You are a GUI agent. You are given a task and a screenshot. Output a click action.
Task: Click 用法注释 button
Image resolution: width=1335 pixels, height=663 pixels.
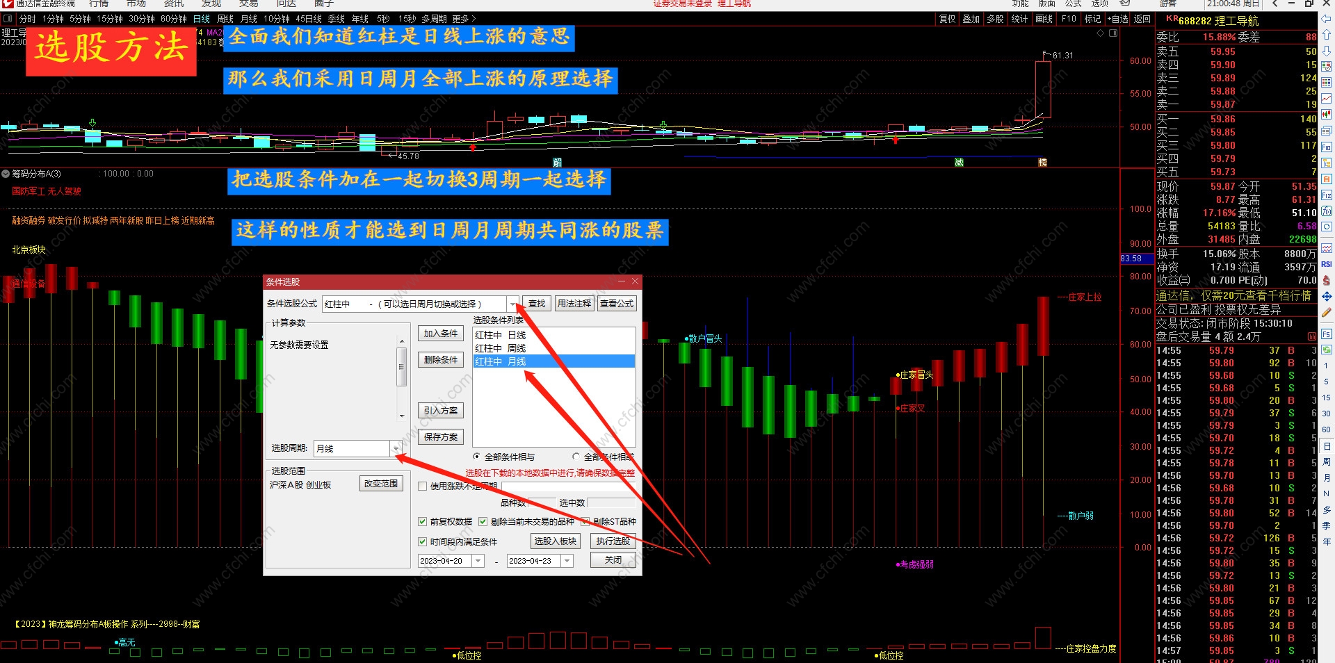tap(574, 304)
